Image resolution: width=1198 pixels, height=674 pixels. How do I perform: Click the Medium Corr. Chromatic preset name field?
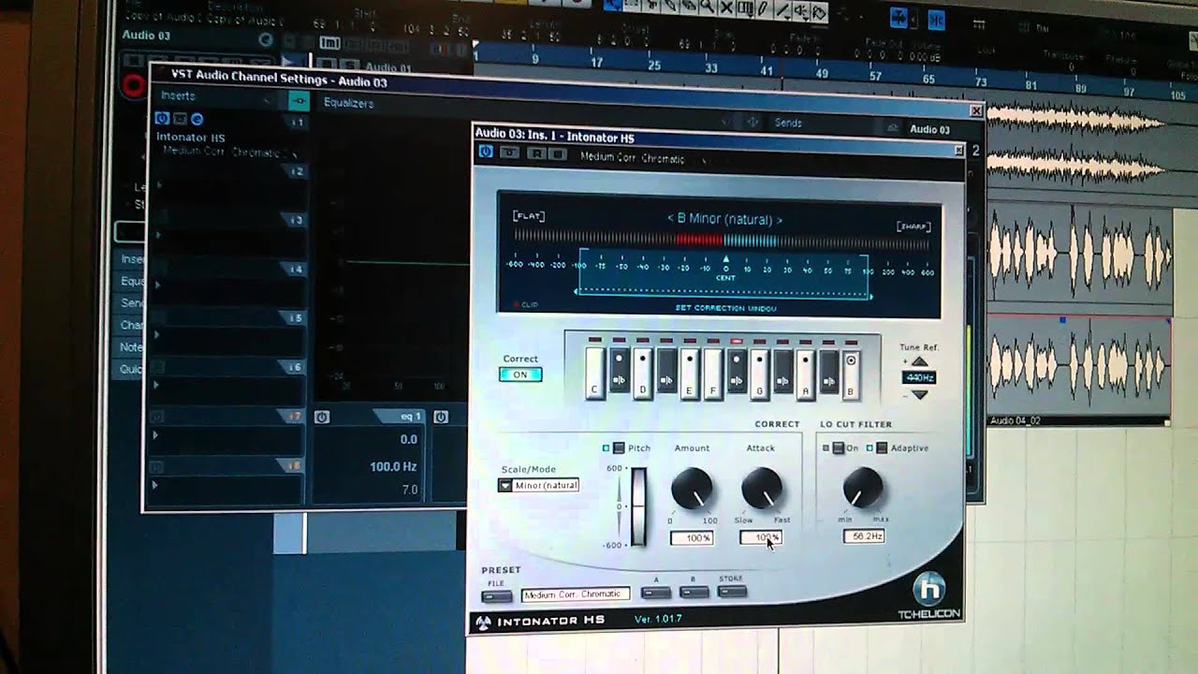tap(575, 594)
